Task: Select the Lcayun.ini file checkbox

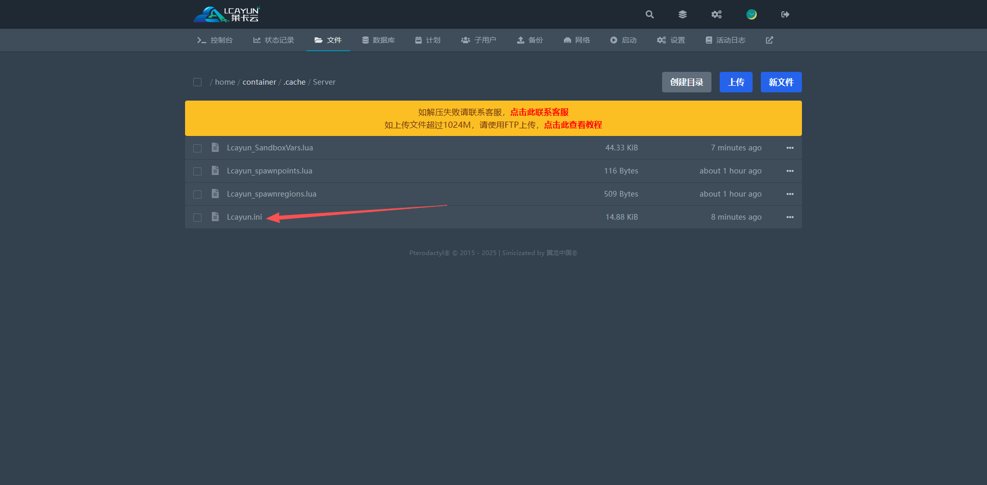Action: tap(197, 218)
